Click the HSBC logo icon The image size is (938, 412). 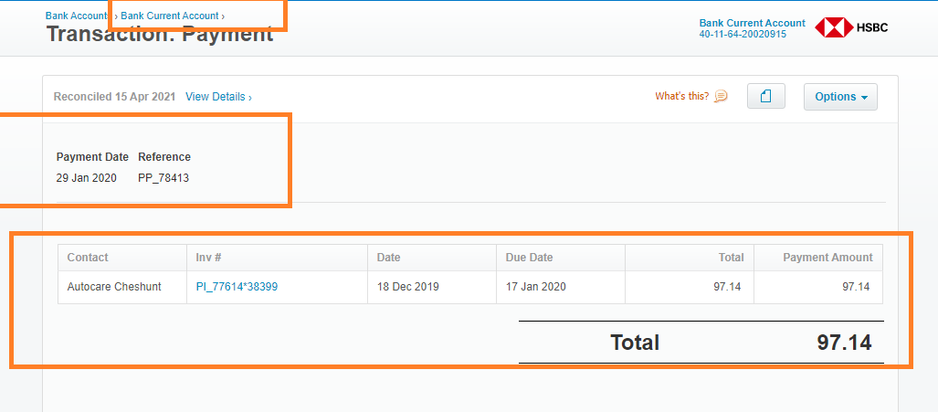833,27
